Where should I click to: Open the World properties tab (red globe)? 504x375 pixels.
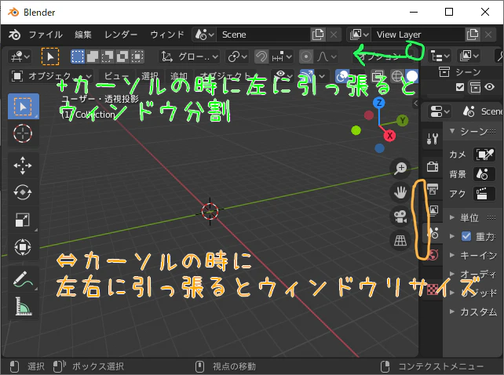[x=433, y=255]
